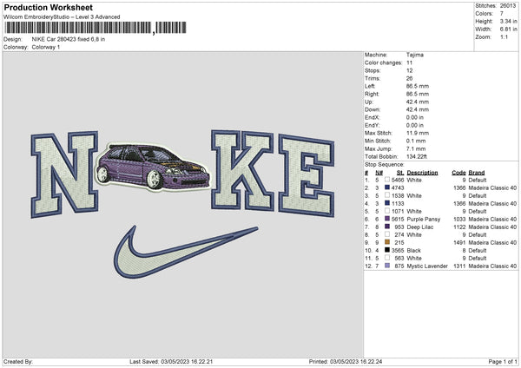Select the Deep Lilac color swatch

click(x=387, y=227)
